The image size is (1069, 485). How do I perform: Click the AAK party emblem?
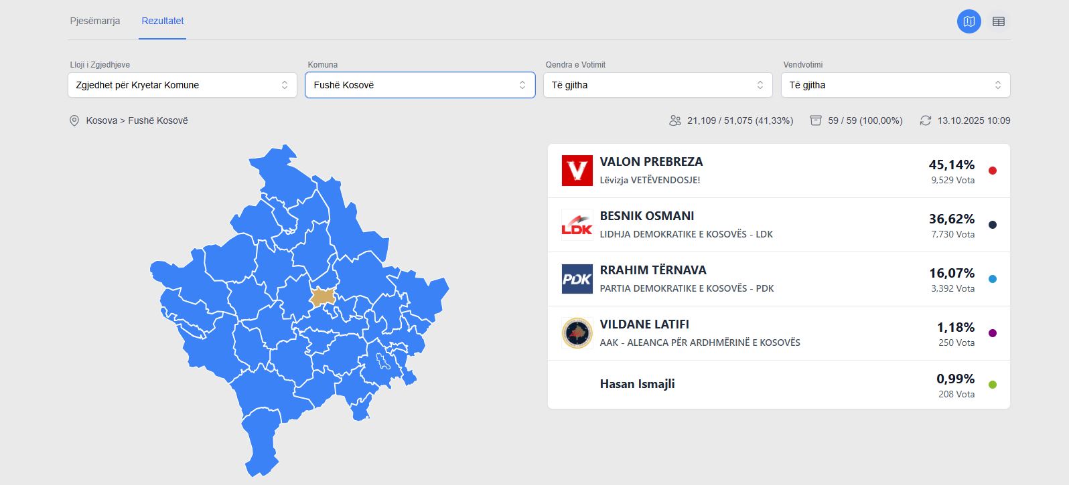point(577,333)
